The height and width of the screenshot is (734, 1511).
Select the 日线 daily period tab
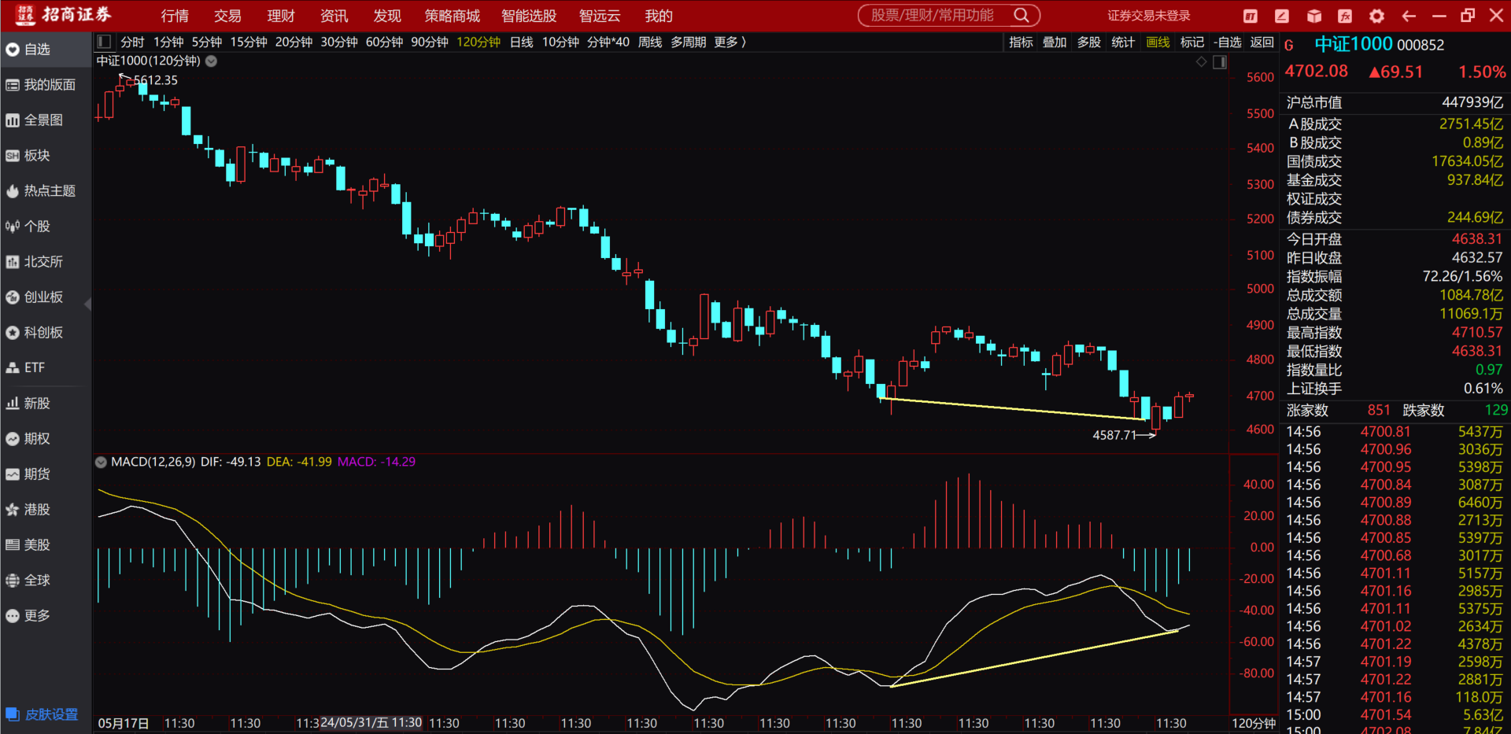pos(522,42)
